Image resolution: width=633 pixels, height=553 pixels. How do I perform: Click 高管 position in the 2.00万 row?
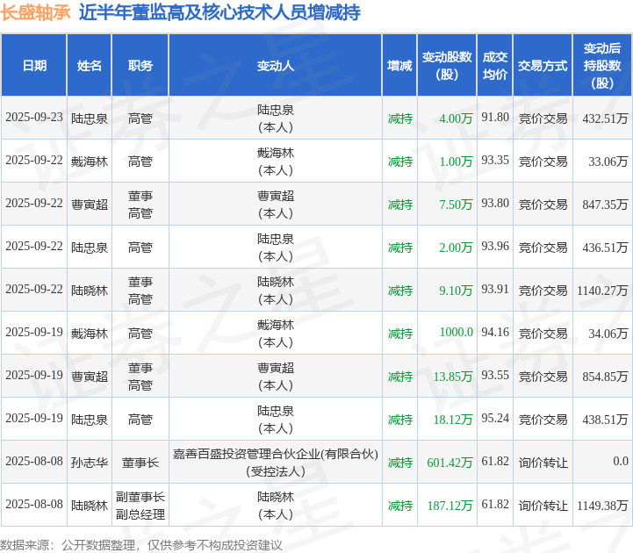click(140, 248)
